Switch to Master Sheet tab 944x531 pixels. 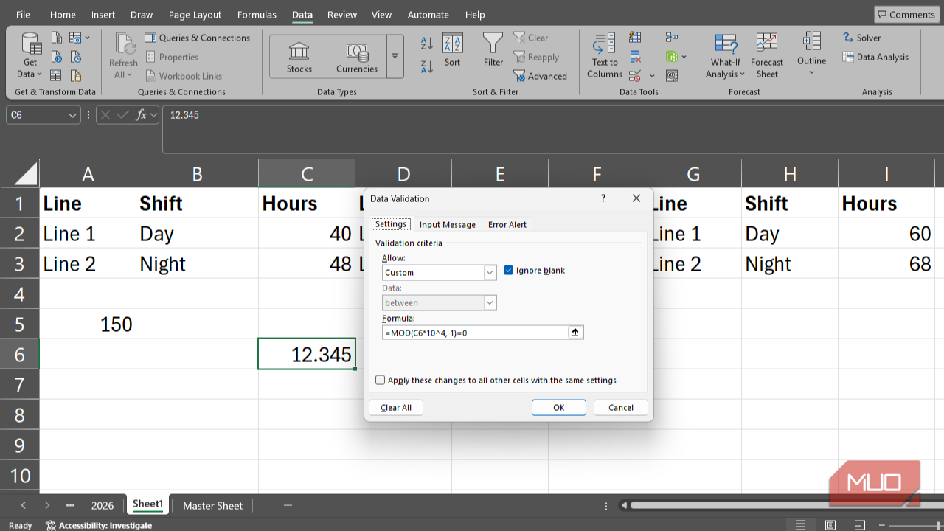pos(212,505)
